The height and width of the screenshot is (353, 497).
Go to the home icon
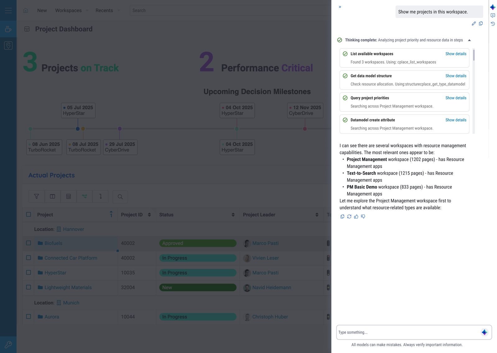coord(25,11)
